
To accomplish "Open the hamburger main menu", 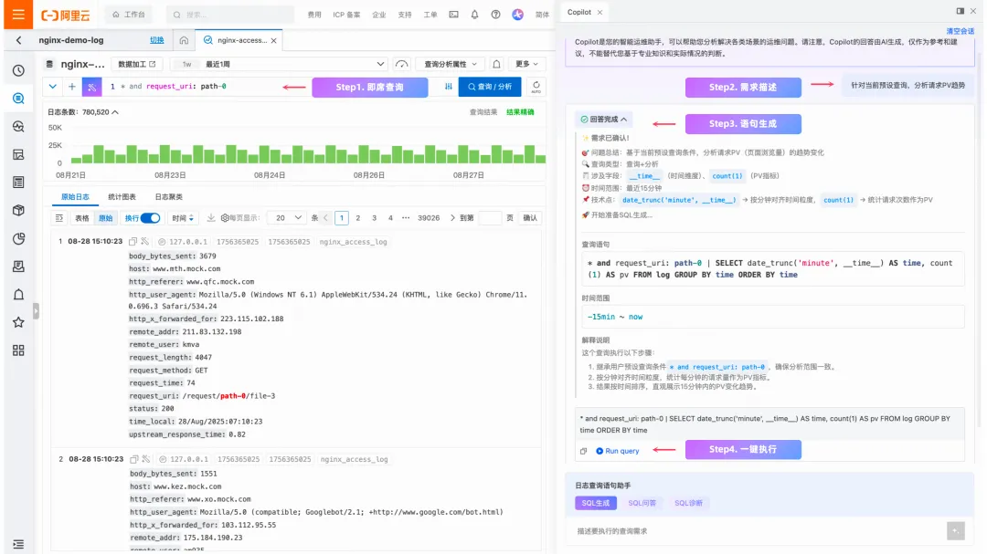I will [x=18, y=15].
